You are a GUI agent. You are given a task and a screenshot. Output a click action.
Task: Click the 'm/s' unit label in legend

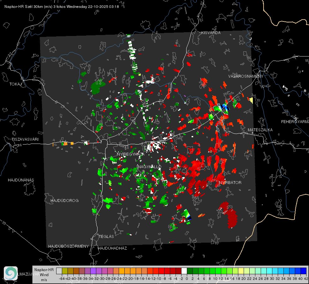pyautogui.click(x=44, y=280)
